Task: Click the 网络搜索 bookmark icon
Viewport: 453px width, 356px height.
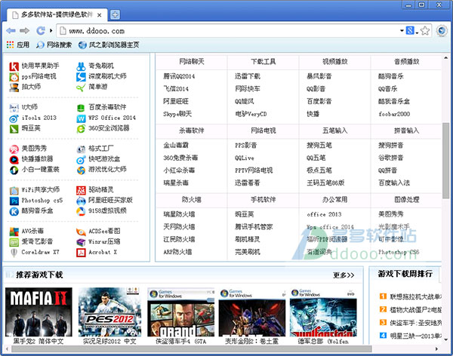Action: (40, 45)
